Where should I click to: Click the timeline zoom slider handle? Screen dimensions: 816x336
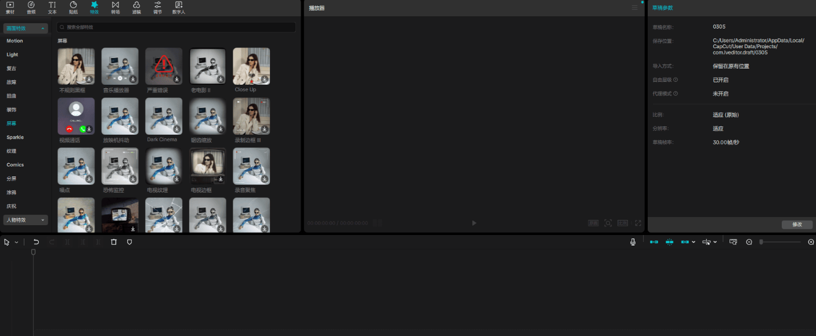761,242
